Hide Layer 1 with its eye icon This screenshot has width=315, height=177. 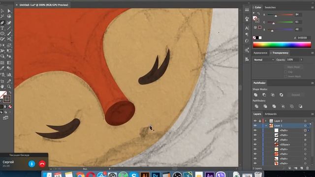click(255, 126)
